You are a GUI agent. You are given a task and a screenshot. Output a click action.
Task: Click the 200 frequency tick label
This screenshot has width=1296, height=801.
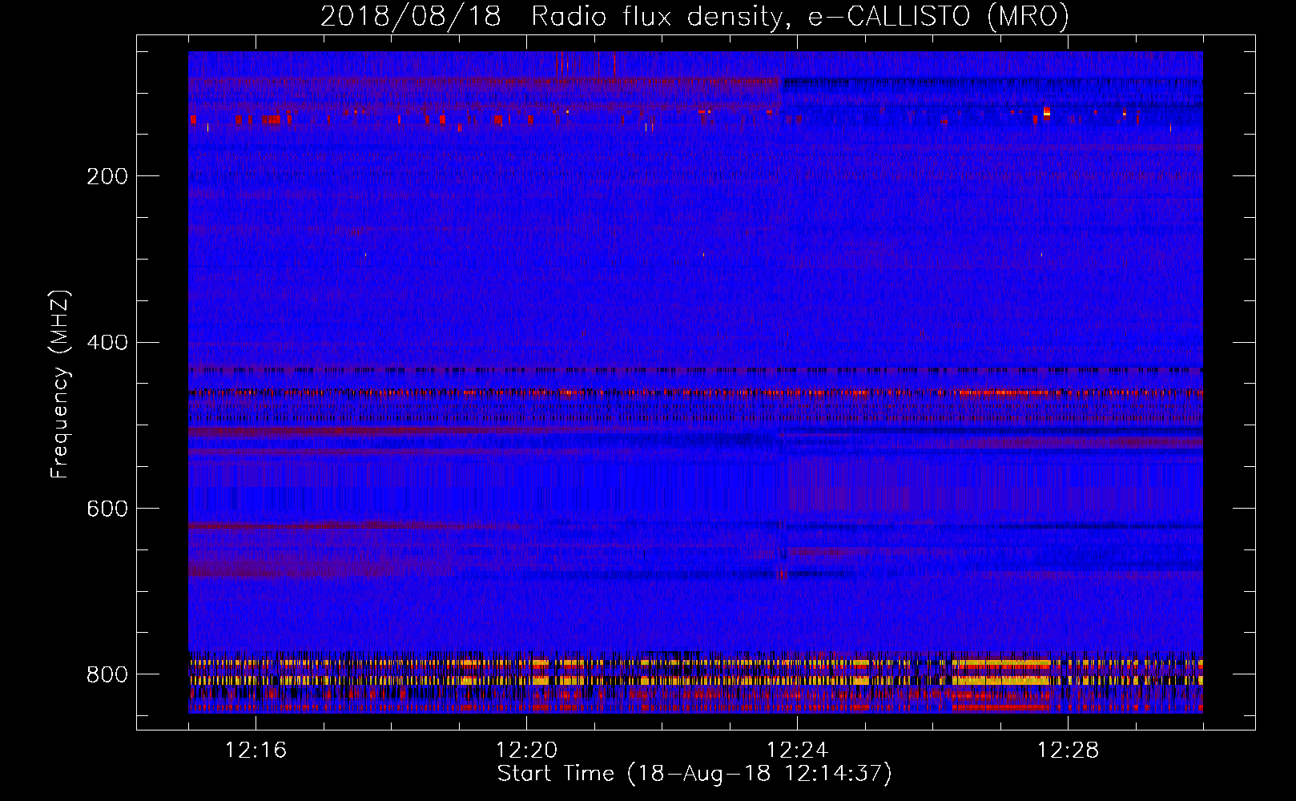(x=107, y=176)
